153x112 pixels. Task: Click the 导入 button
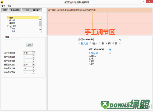point(29,45)
